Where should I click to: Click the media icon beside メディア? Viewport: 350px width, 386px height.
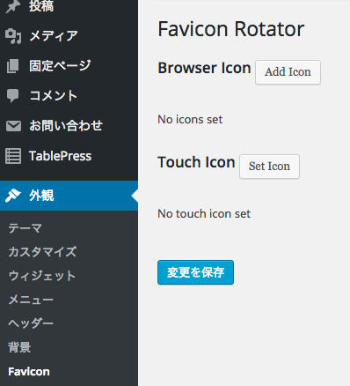pos(13,36)
